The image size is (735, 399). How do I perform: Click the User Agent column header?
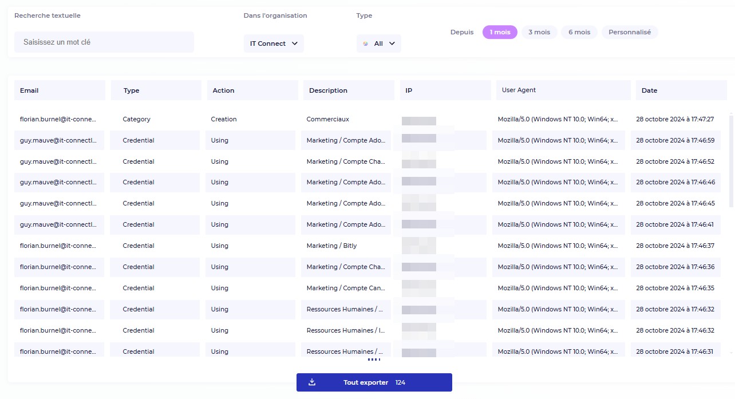tap(563, 90)
